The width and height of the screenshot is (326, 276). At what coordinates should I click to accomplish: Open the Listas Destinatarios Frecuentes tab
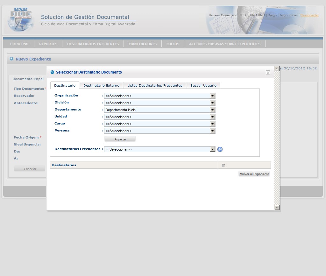click(x=155, y=85)
